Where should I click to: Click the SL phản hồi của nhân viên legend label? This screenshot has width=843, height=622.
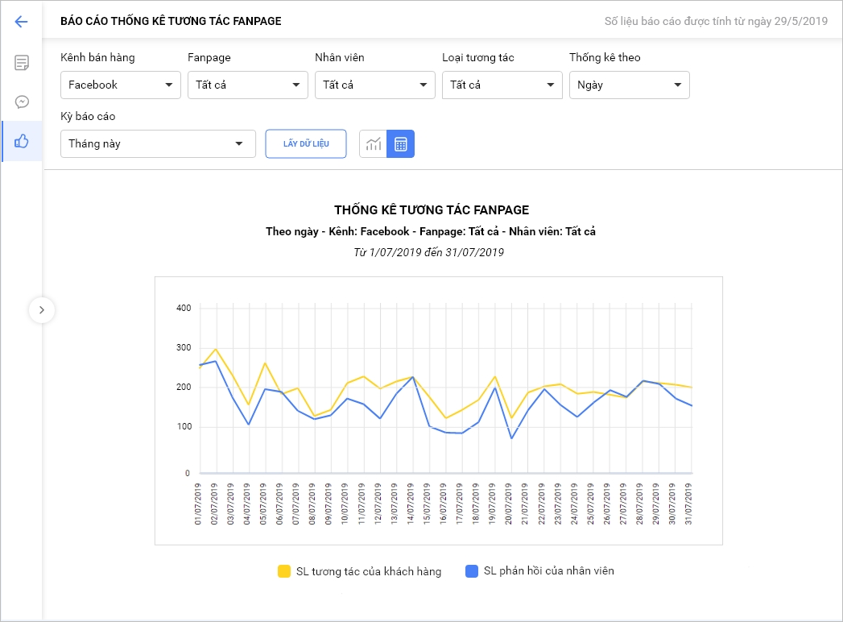click(548, 571)
